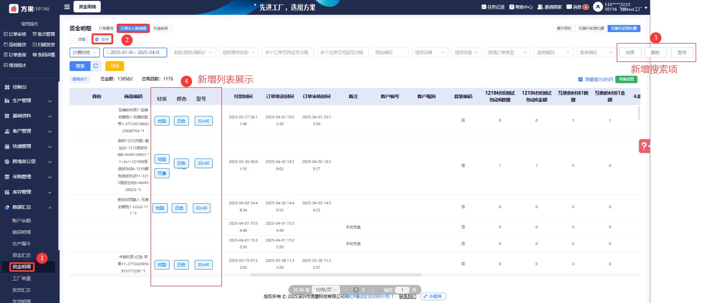Collapse the sidebar with the hamburger icon
Screen dimensions: 704x303
[67, 7]
